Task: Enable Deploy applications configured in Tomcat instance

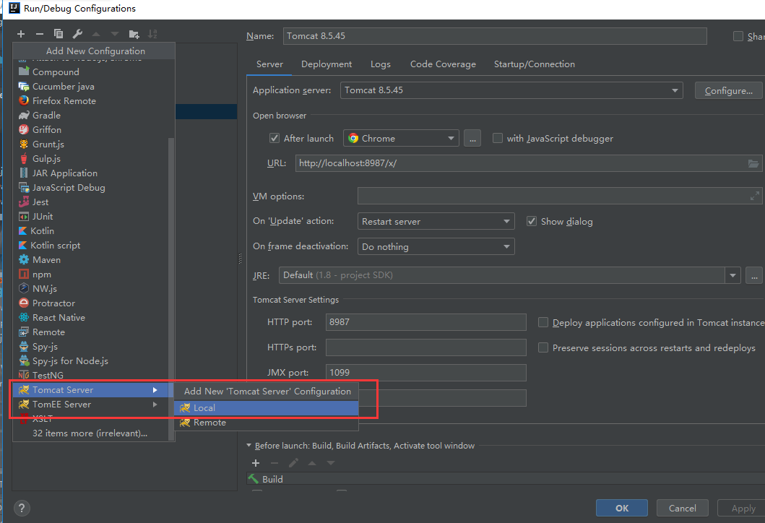Action: [x=543, y=322]
